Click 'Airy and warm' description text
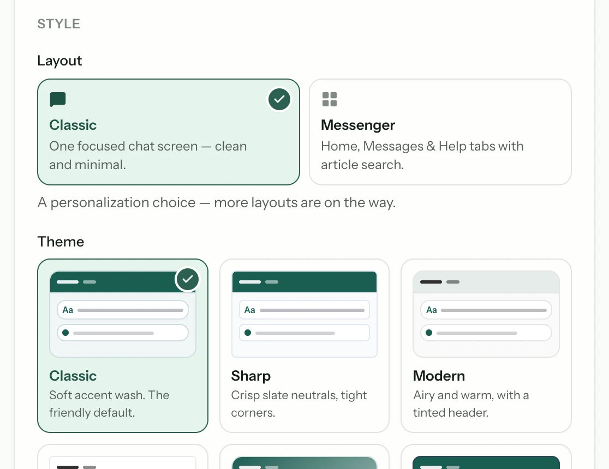Image resolution: width=609 pixels, height=469 pixels. click(471, 404)
